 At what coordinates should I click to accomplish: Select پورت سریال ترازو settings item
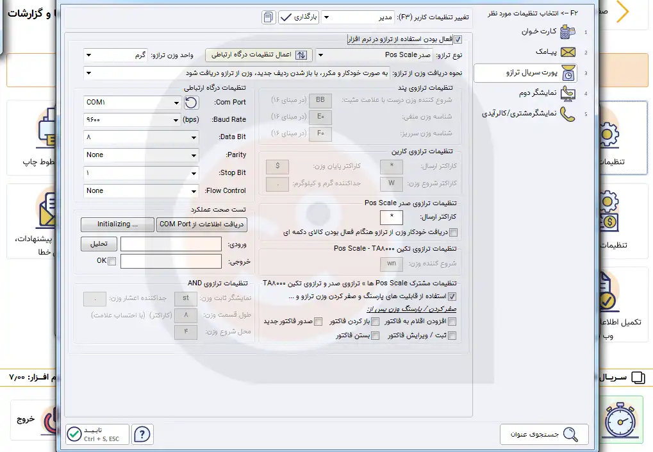pyautogui.click(x=525, y=73)
